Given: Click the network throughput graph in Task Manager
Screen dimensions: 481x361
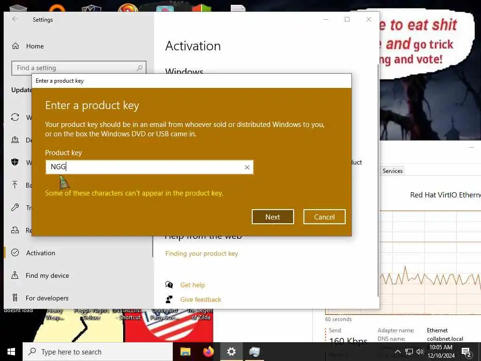Looking at the screenshot, I should (430, 262).
